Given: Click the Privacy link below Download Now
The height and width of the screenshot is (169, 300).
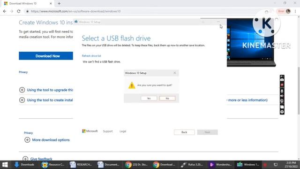Looking at the screenshot, I should click(x=23, y=72).
